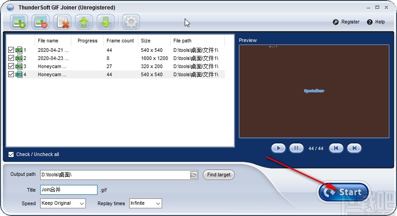Open settings via the gear icon

tap(131, 22)
